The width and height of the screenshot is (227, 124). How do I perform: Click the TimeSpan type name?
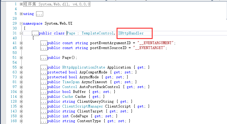point(71,82)
